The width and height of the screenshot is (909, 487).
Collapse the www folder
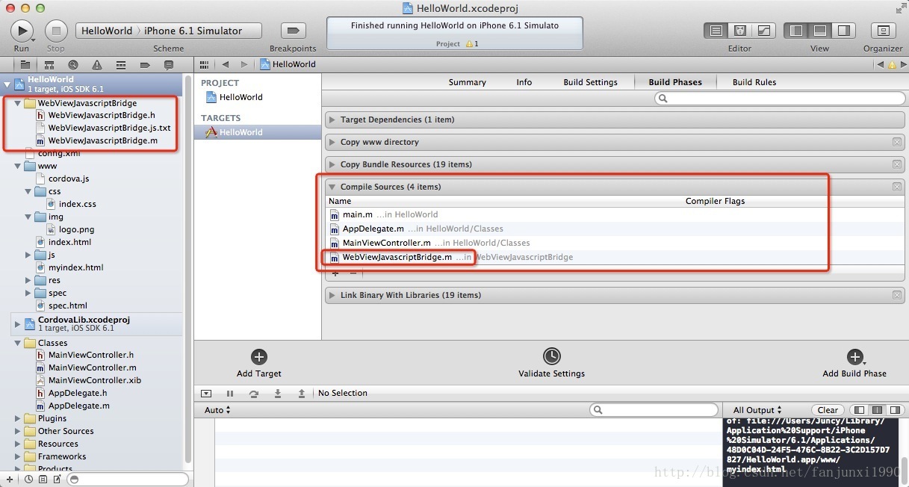(x=17, y=166)
